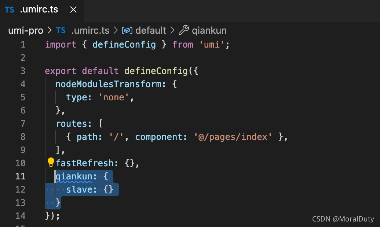
Task: Click the export keyword on line 3
Action: (x=61, y=71)
